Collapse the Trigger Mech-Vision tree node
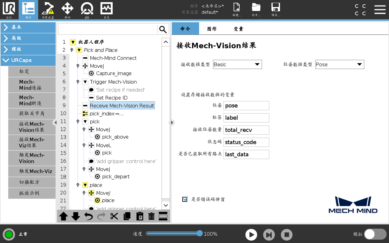 [85, 82]
